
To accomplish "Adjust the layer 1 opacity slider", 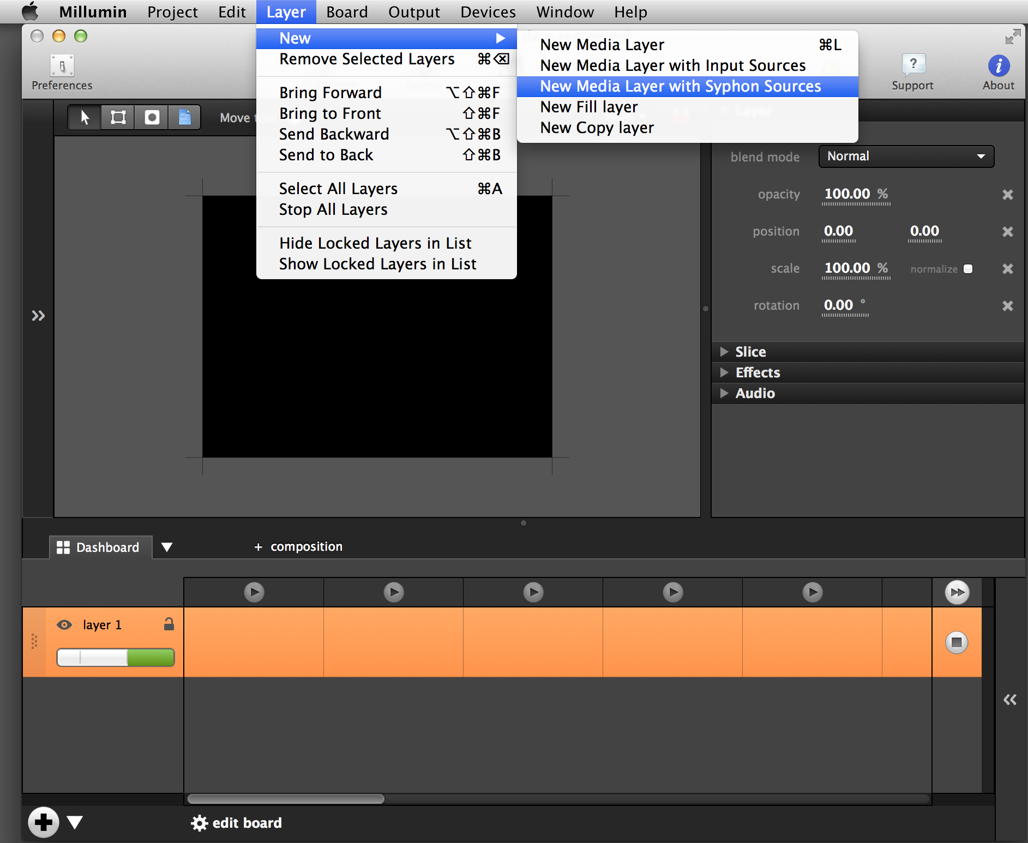I will (116, 658).
